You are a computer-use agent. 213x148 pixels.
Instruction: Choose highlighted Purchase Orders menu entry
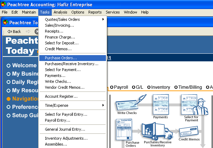(73, 58)
